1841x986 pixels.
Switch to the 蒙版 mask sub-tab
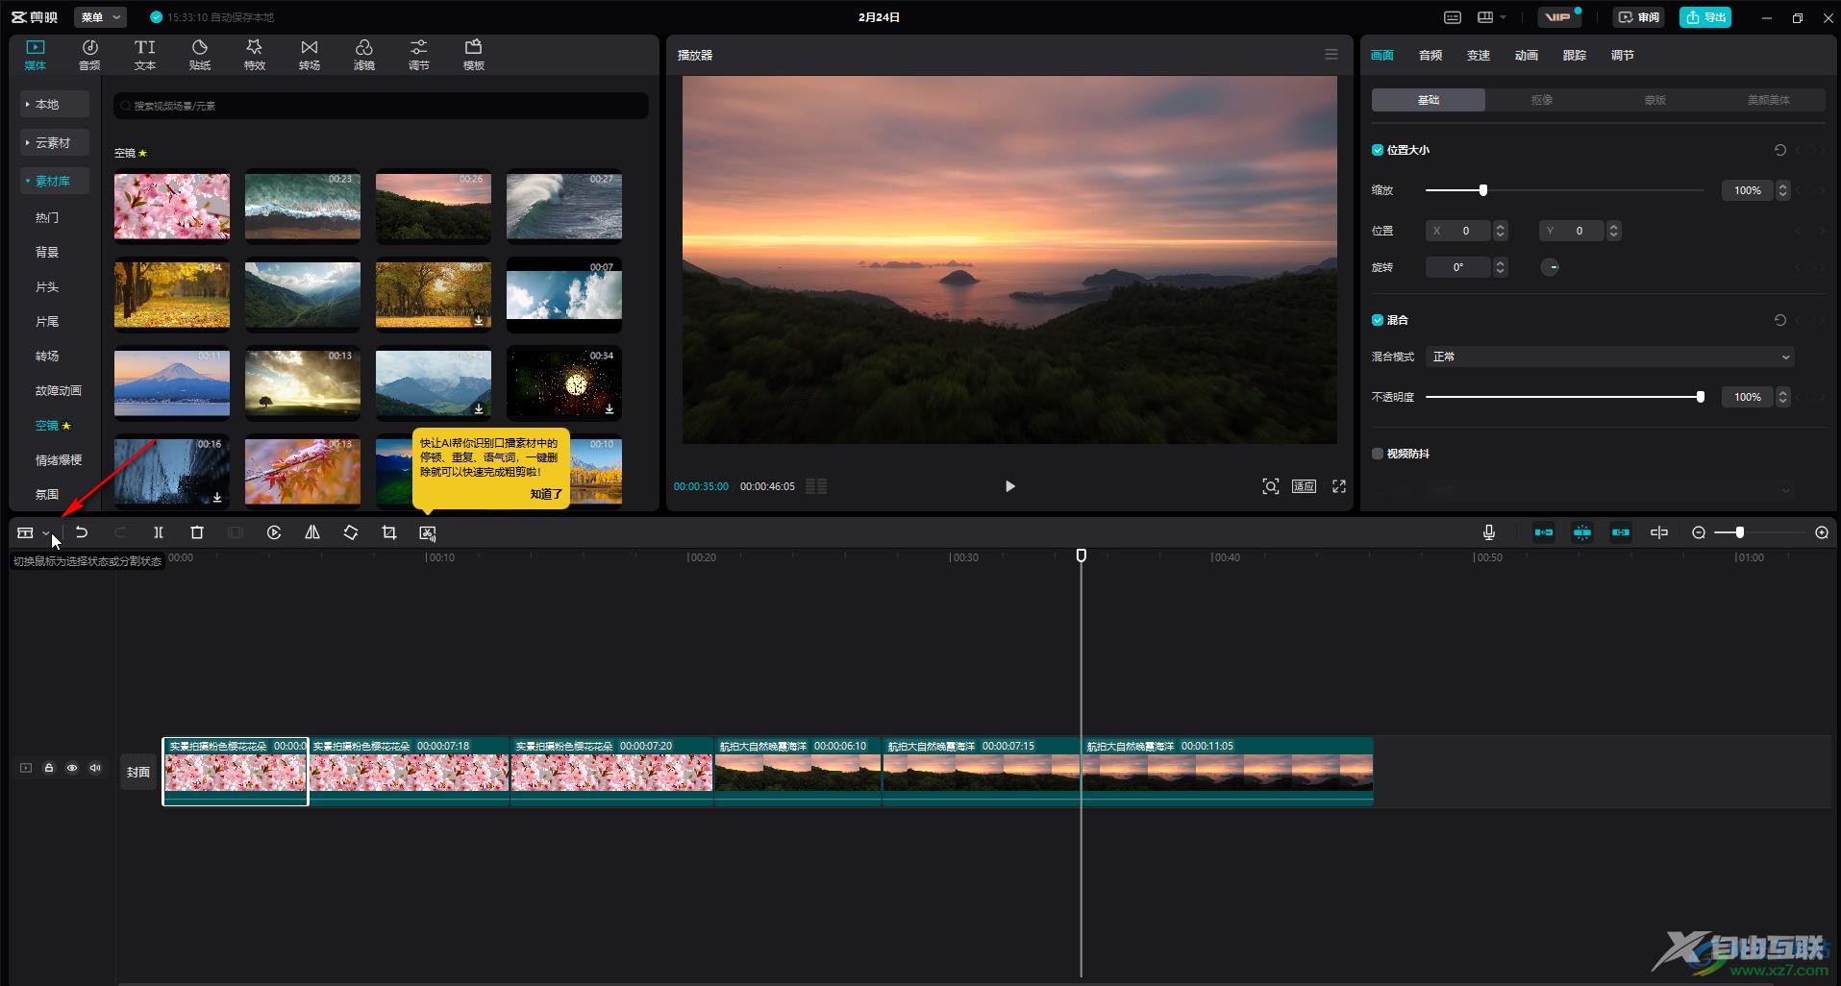(1655, 100)
